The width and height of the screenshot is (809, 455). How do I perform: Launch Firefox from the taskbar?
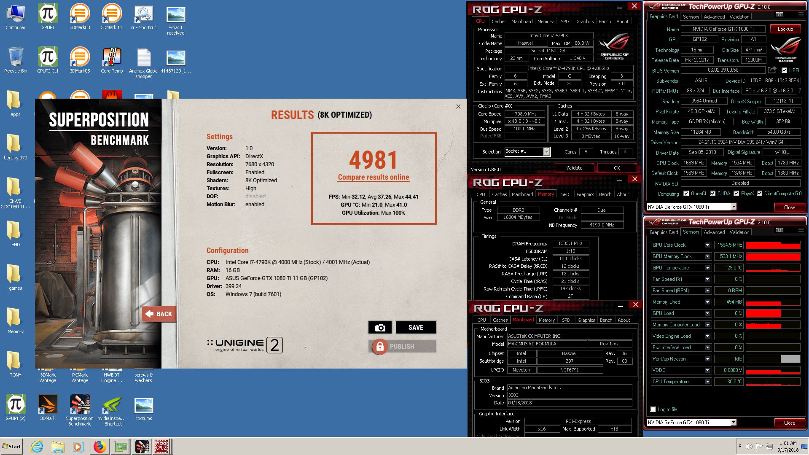[x=99, y=446]
